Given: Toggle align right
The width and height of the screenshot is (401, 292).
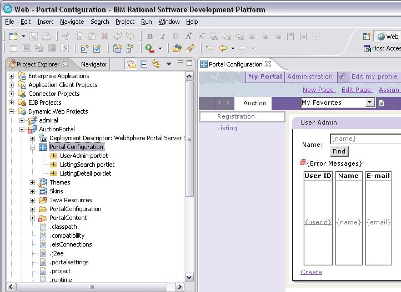Looking at the screenshot, I should point(278,37).
